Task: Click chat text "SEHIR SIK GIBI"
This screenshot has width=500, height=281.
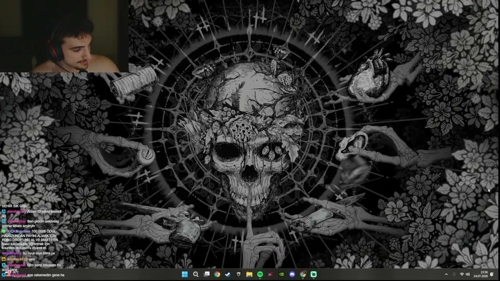Action: point(14,206)
